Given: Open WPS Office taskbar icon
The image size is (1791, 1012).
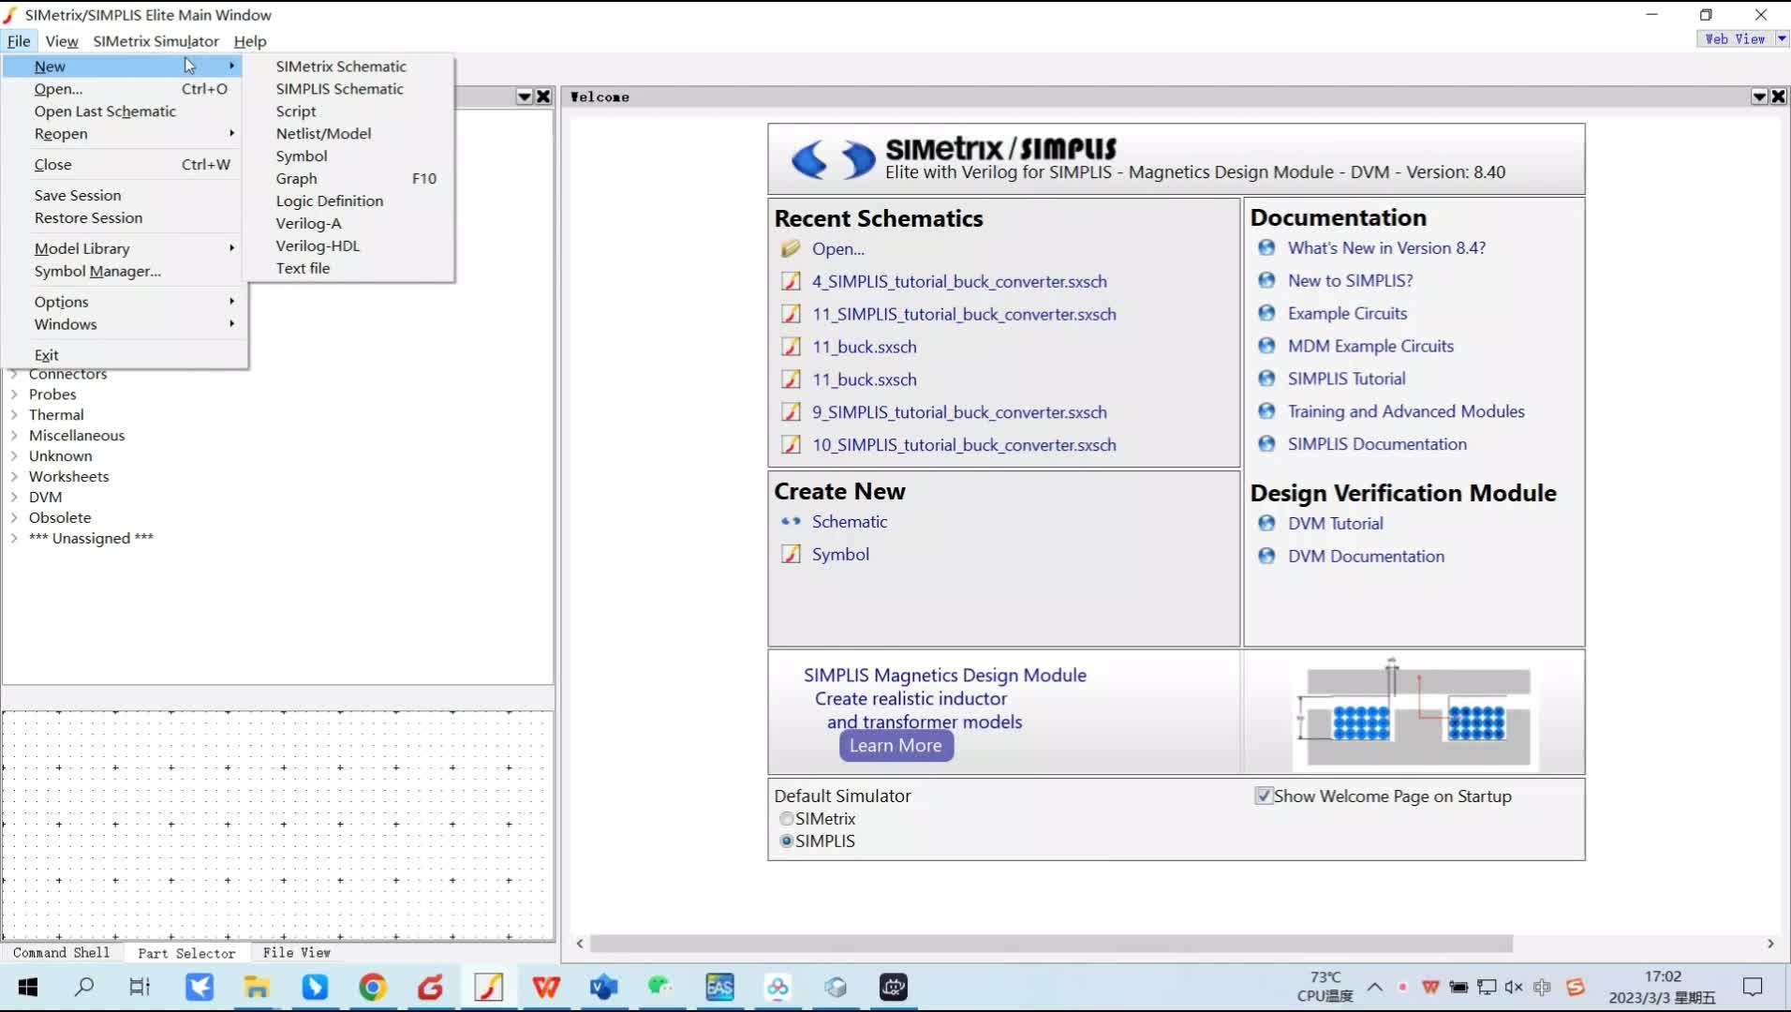Looking at the screenshot, I should pyautogui.click(x=546, y=987).
